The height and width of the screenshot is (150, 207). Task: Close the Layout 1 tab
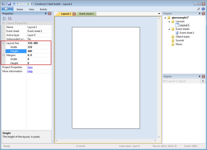[x=74, y=14]
